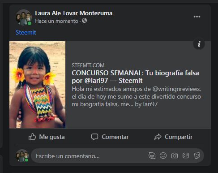This screenshot has width=218, height=173.
Task: Open the avatar sticker comment icon
Action: 152,156
